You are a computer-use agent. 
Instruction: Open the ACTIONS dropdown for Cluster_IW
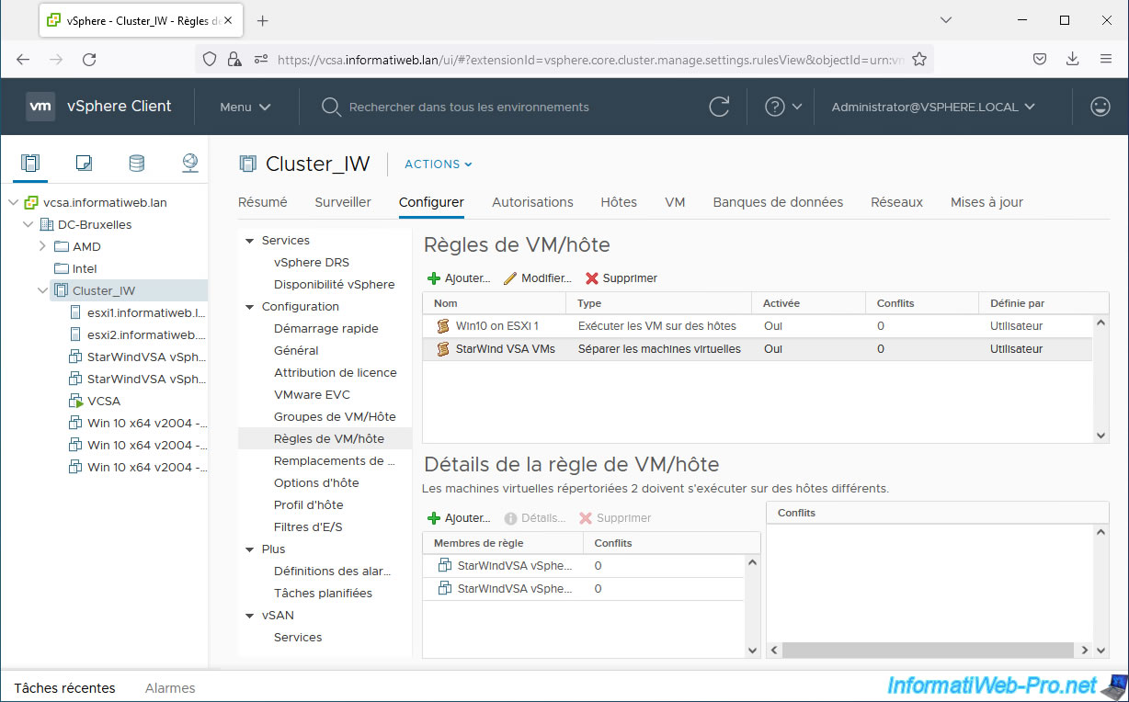(438, 164)
